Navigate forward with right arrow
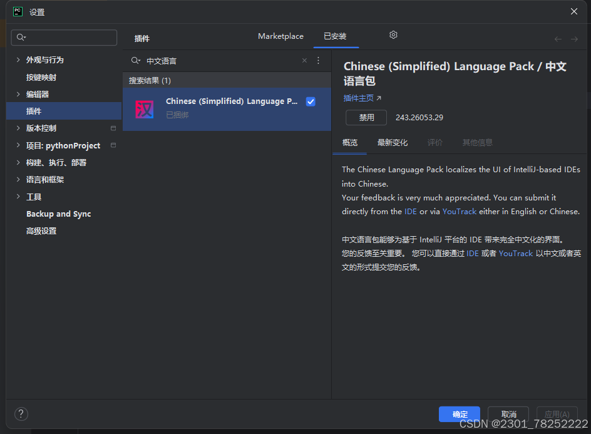Screen dimensions: 591x434 575,39
